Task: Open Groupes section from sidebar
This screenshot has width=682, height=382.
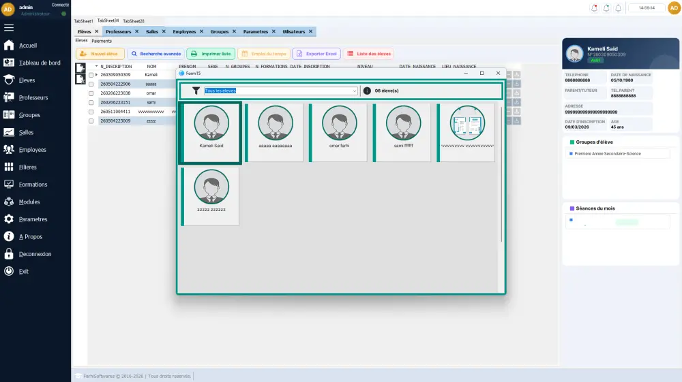Action: [x=29, y=115]
